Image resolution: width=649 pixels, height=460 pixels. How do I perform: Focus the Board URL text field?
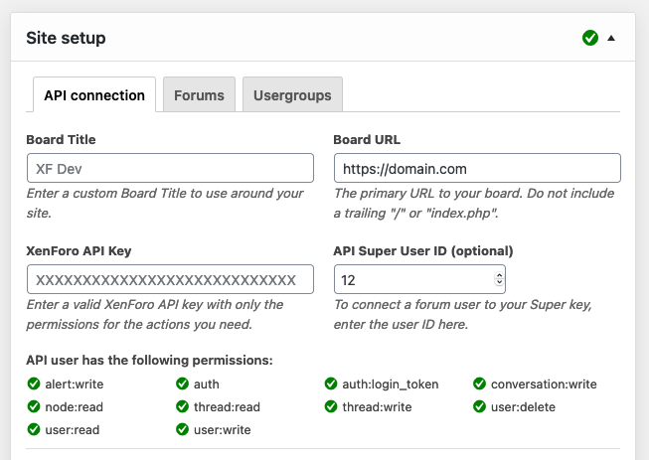477,168
